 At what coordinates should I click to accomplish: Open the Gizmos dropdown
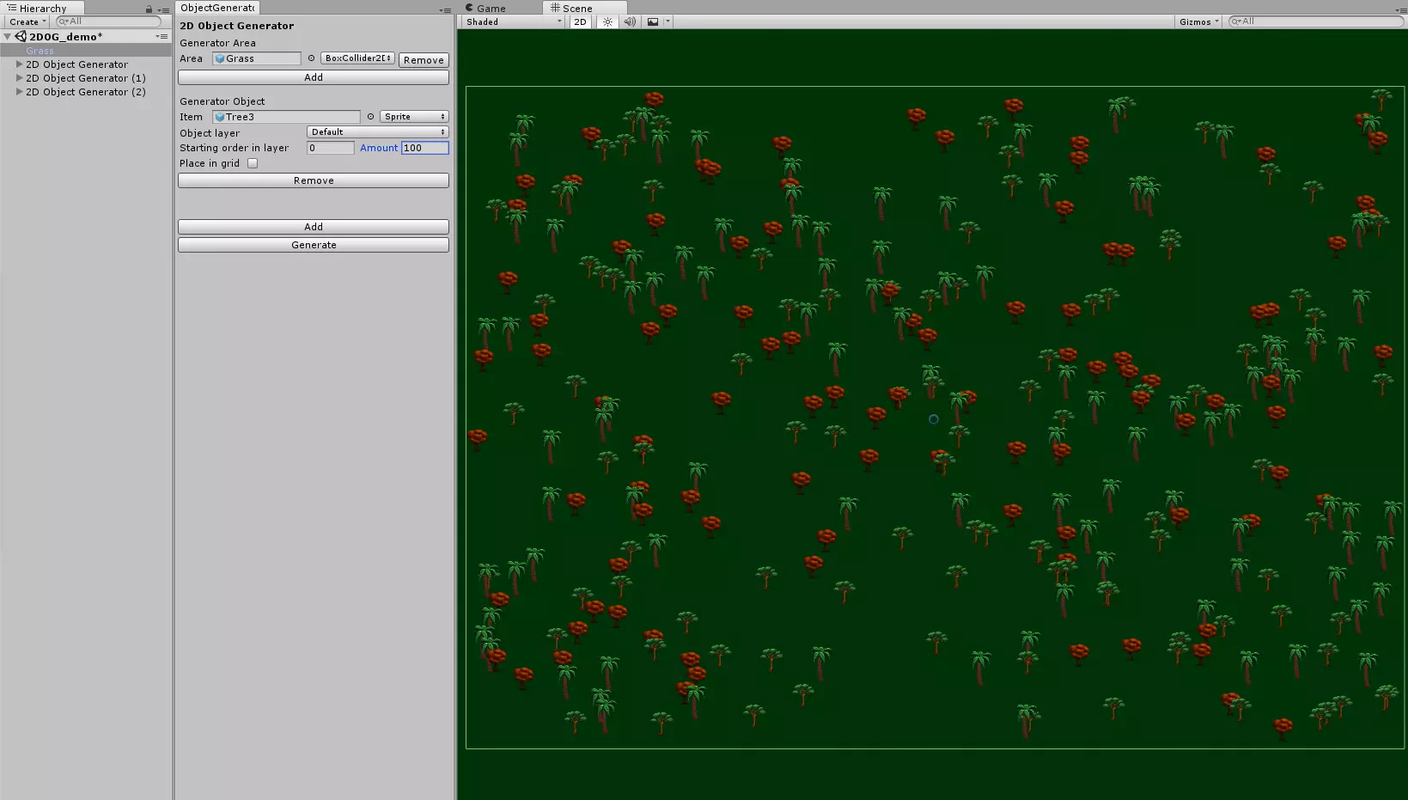click(x=1198, y=22)
